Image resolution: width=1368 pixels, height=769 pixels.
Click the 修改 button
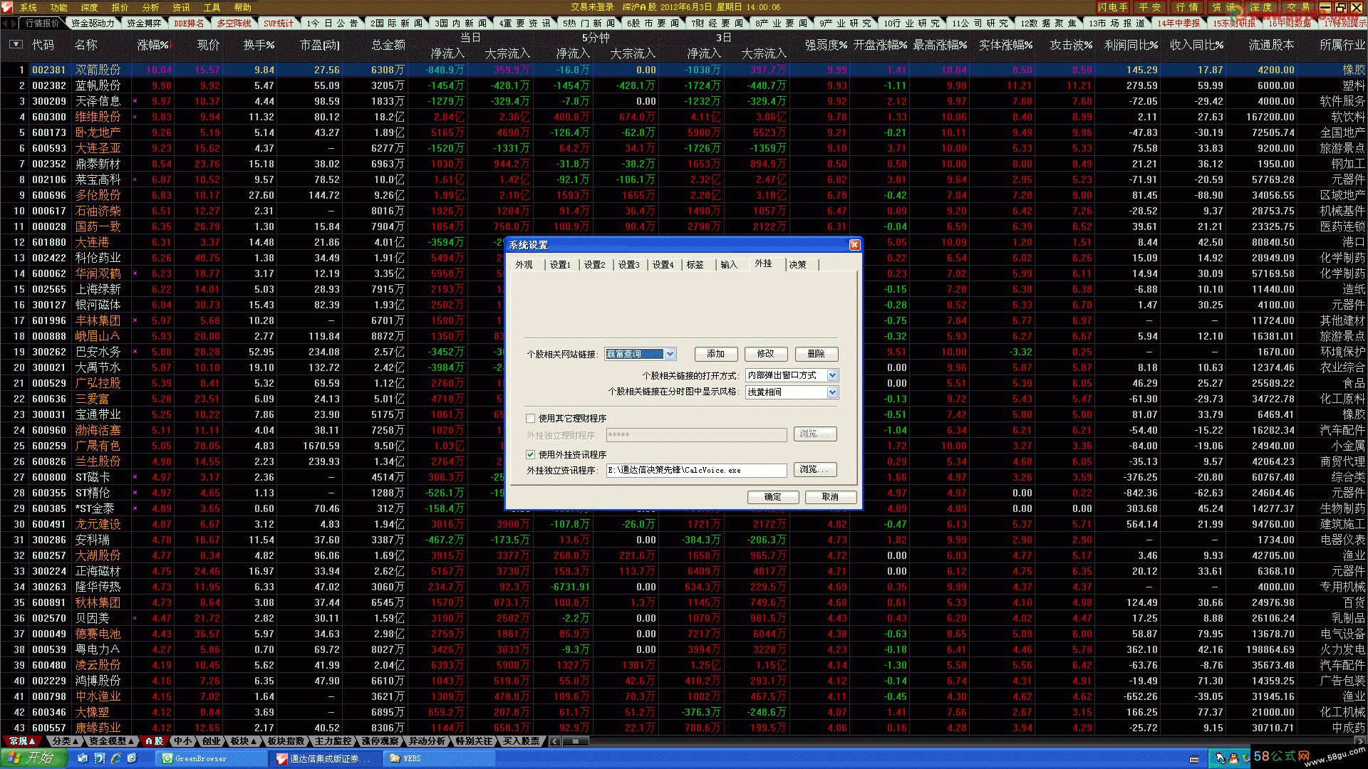(766, 354)
